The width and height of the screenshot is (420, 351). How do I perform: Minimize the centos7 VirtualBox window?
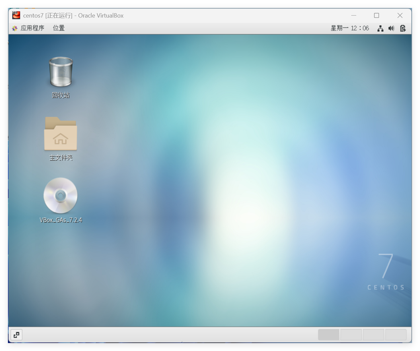pyautogui.click(x=354, y=15)
